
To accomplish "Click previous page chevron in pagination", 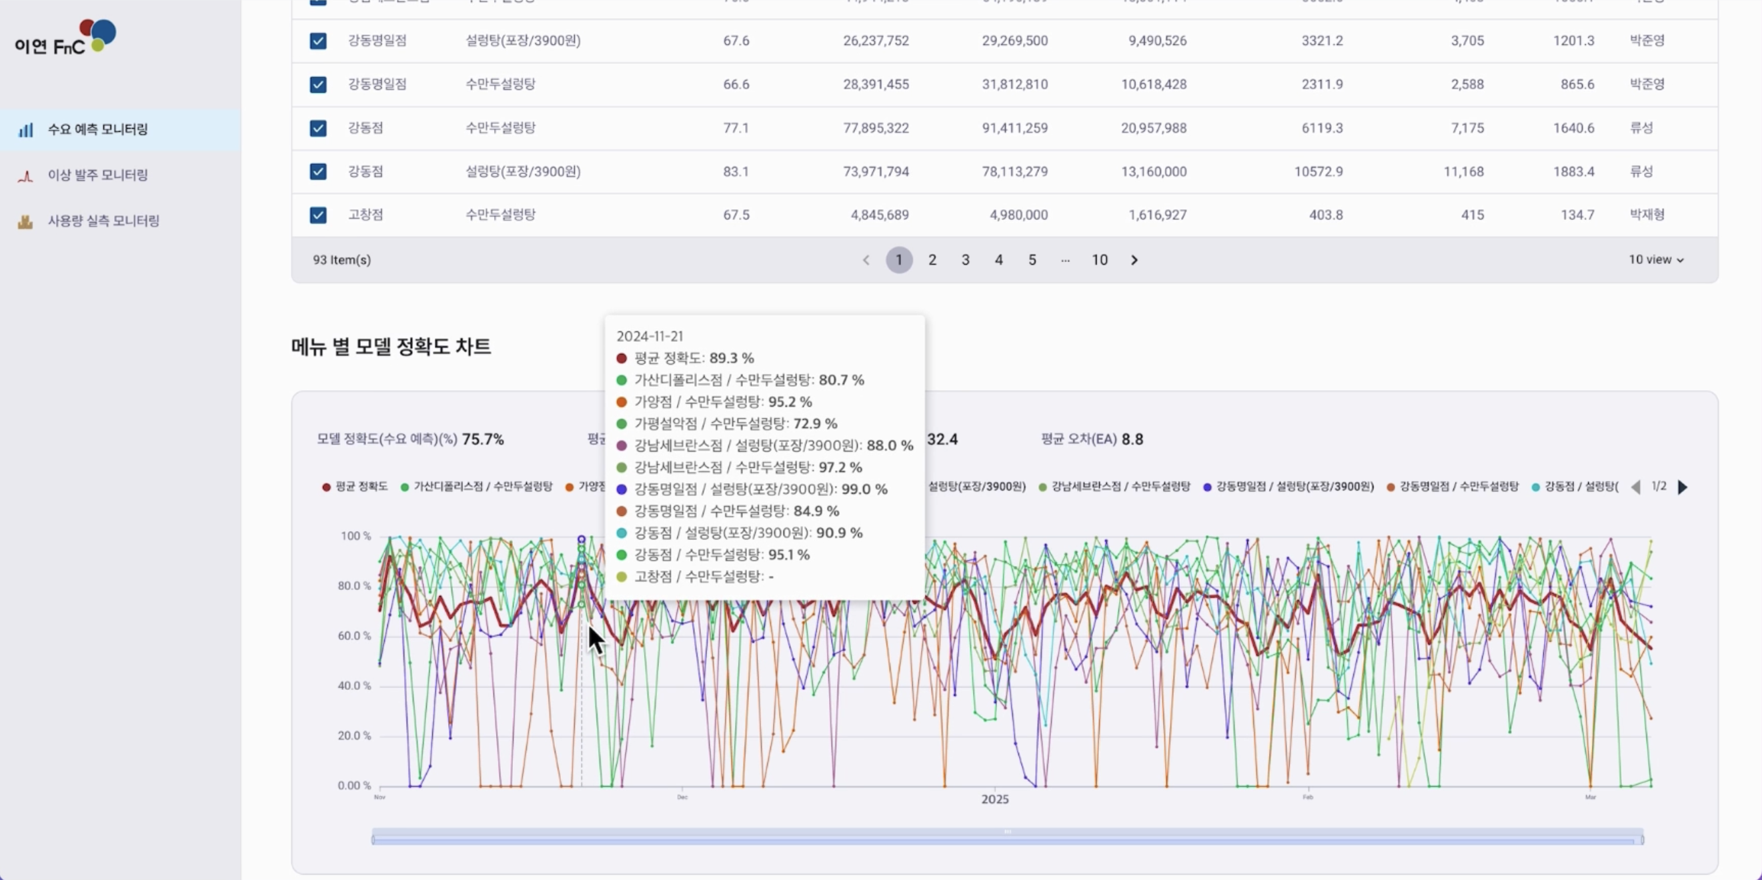I will [x=866, y=260].
